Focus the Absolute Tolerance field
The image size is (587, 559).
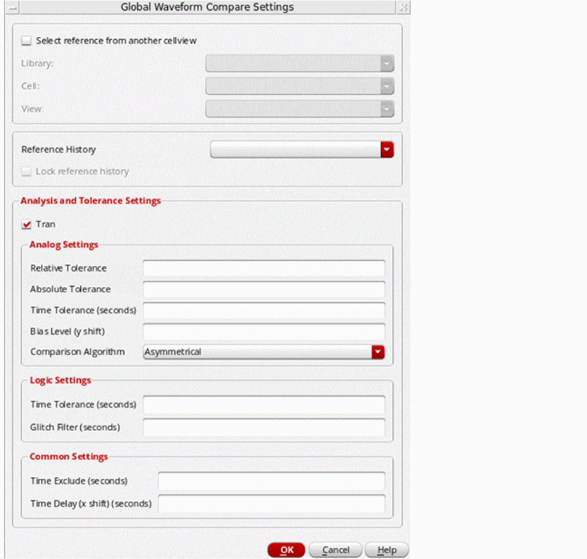(264, 289)
